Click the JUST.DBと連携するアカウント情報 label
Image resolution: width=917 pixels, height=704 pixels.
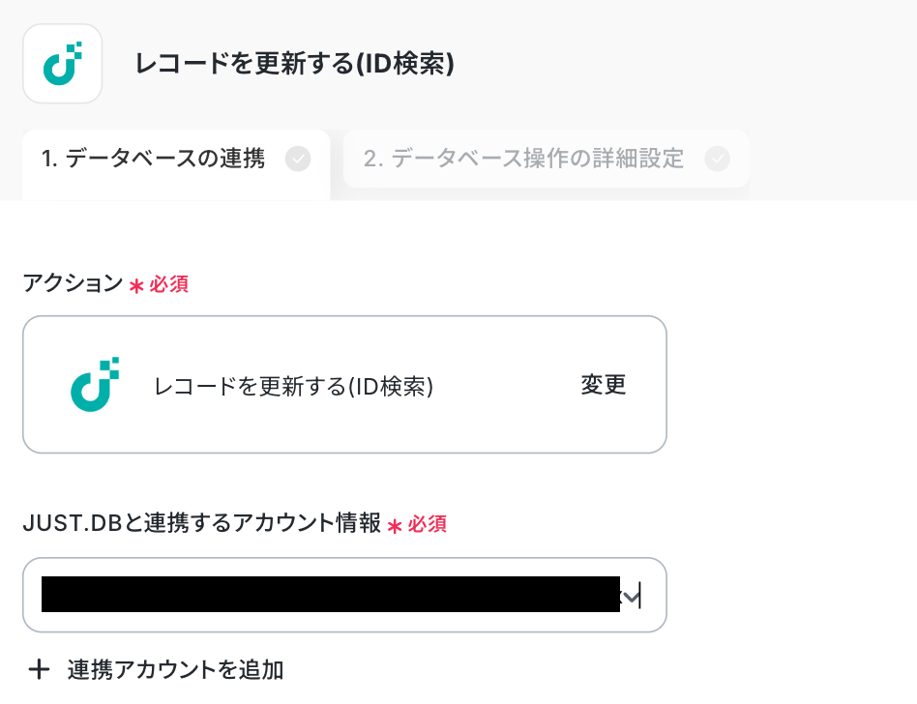pyautogui.click(x=201, y=524)
